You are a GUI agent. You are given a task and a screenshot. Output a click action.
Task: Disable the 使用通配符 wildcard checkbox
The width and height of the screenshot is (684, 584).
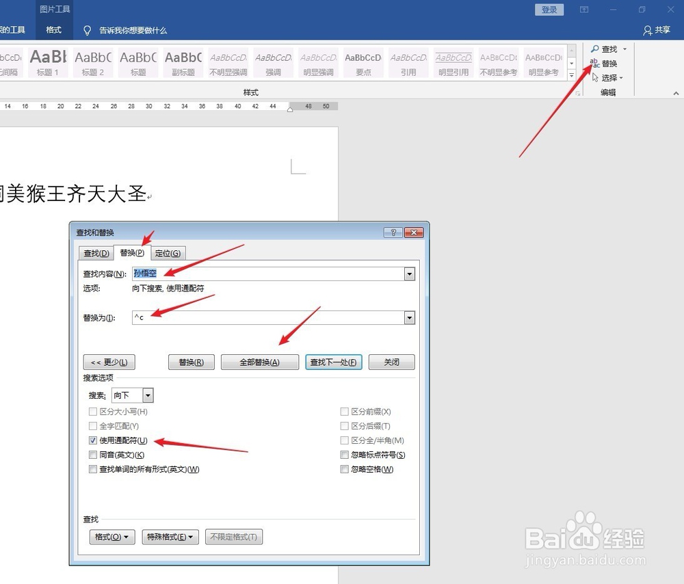(93, 440)
